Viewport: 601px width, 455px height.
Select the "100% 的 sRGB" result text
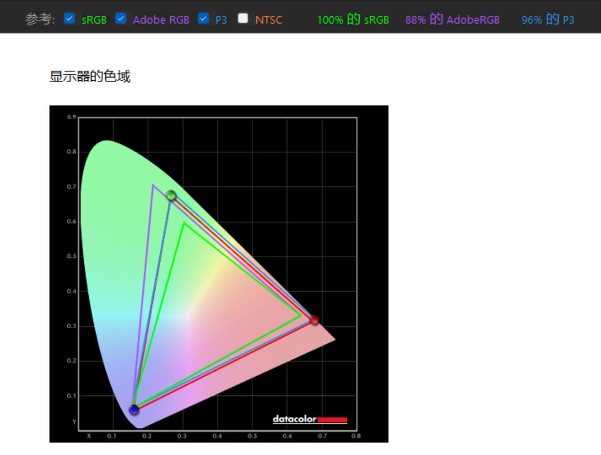coord(353,20)
